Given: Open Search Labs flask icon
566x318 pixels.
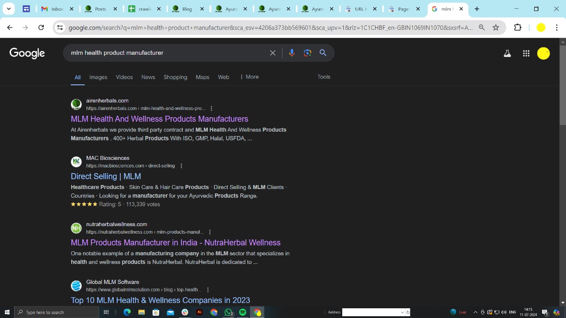Looking at the screenshot, I should point(507,53).
